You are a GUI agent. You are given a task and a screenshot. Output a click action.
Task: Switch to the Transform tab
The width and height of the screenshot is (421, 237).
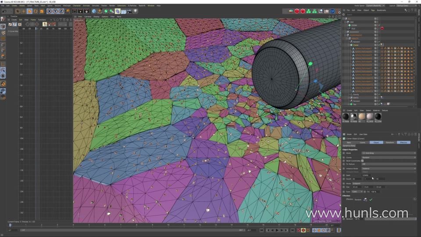(390, 142)
